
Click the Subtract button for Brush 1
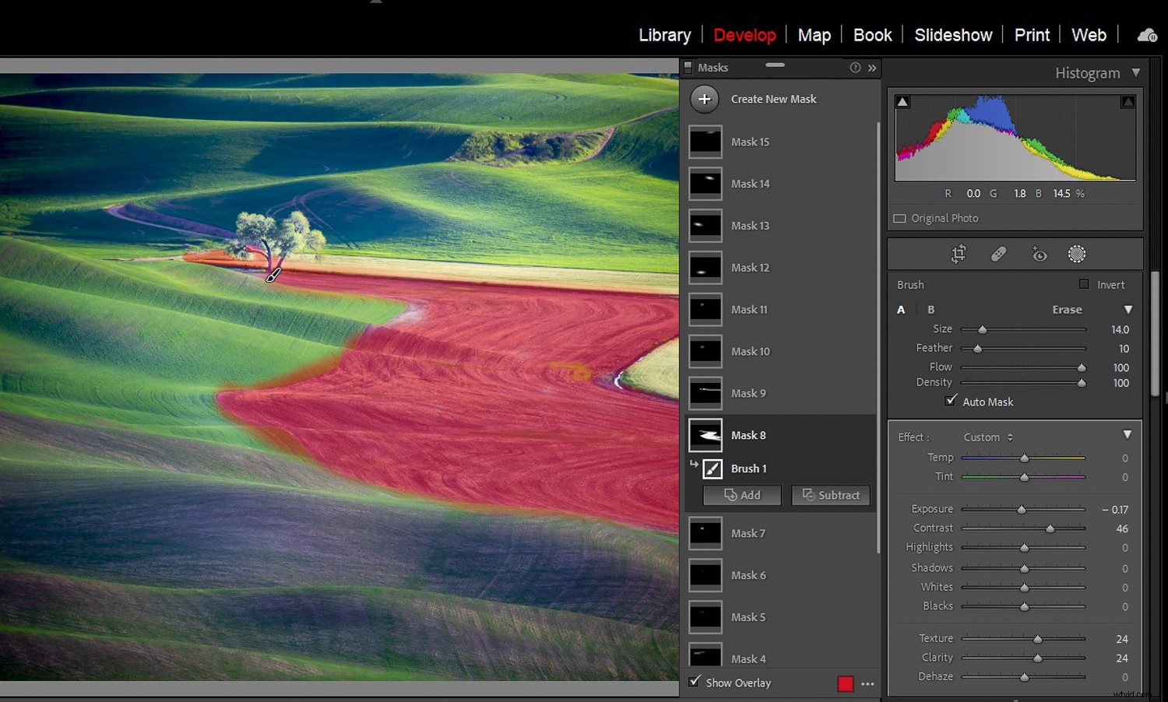click(x=830, y=495)
